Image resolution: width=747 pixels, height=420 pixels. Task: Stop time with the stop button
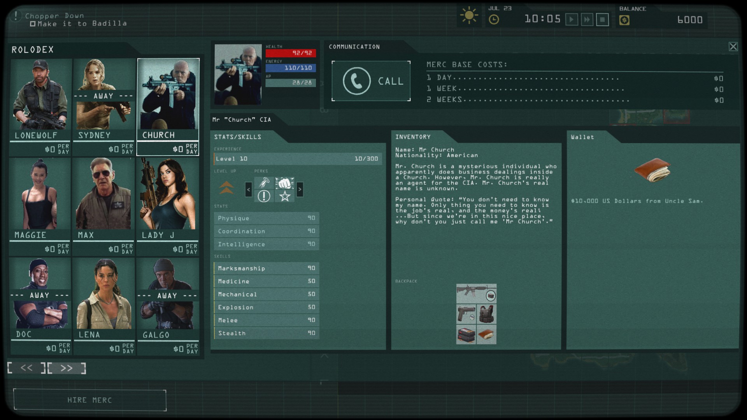point(602,19)
